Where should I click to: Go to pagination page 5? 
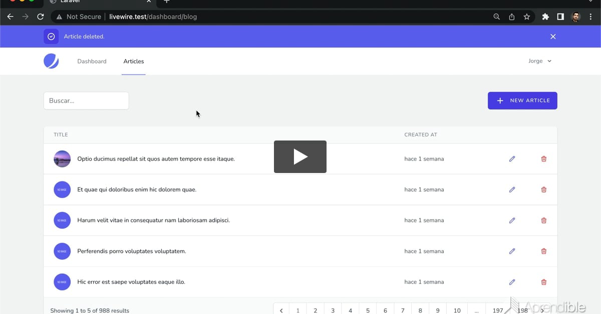click(x=368, y=310)
